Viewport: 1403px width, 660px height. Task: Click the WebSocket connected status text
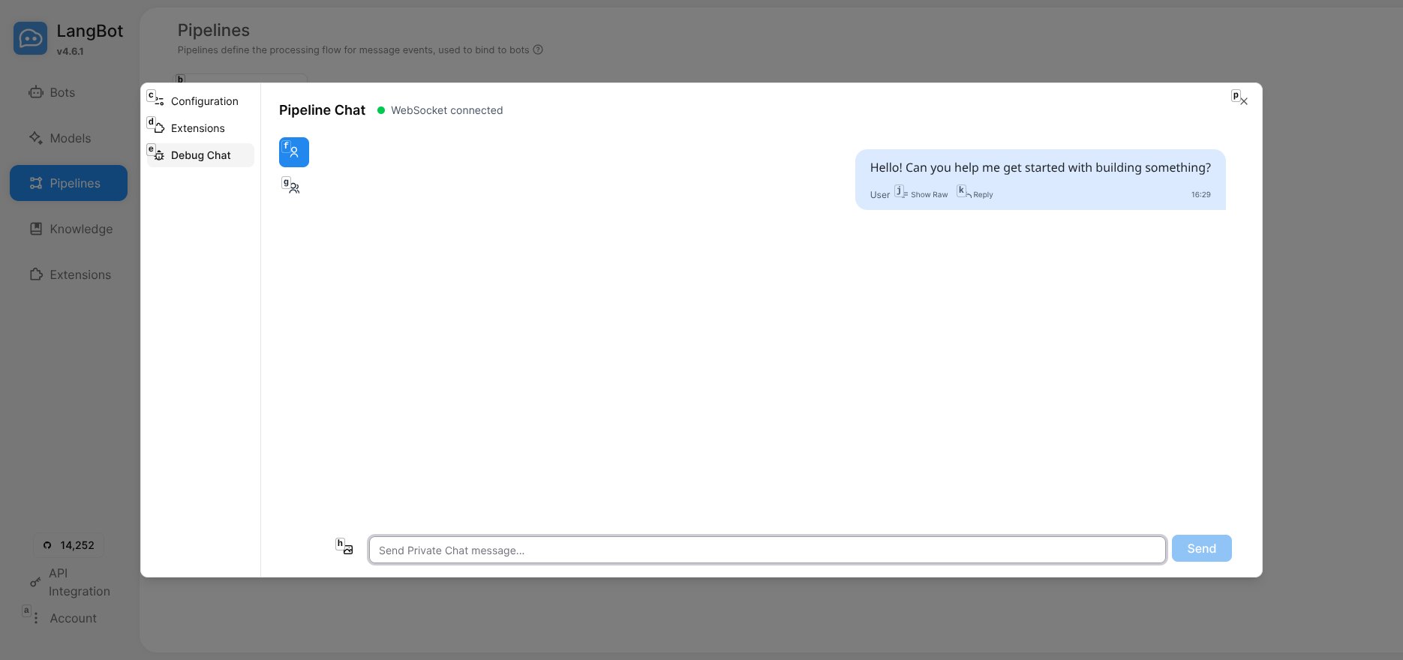pos(447,110)
